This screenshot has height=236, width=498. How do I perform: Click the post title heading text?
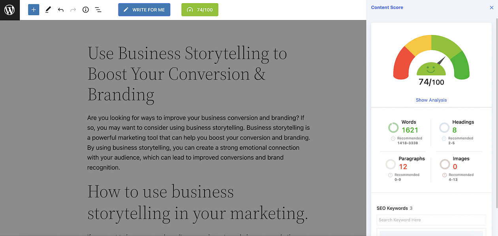click(x=187, y=74)
